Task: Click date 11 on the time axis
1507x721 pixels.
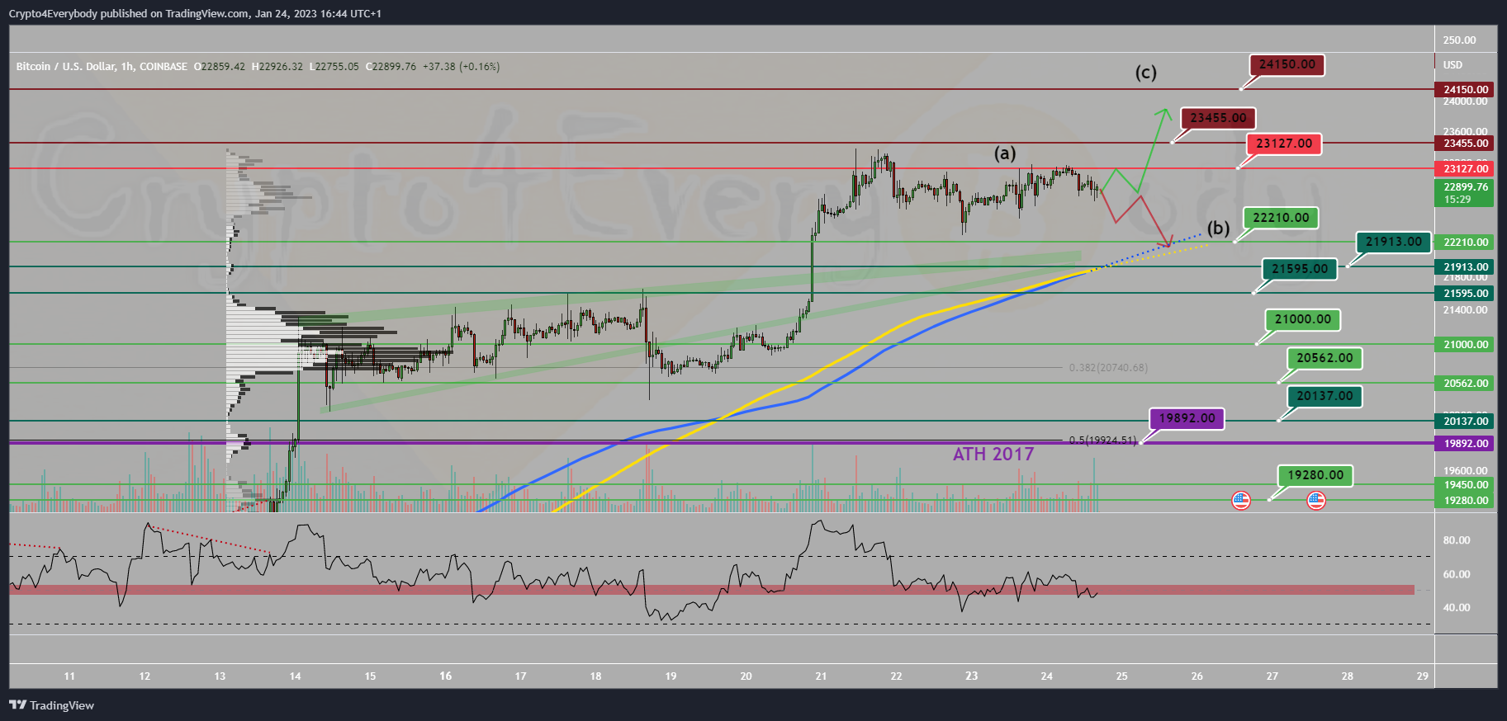Action: pos(69,676)
